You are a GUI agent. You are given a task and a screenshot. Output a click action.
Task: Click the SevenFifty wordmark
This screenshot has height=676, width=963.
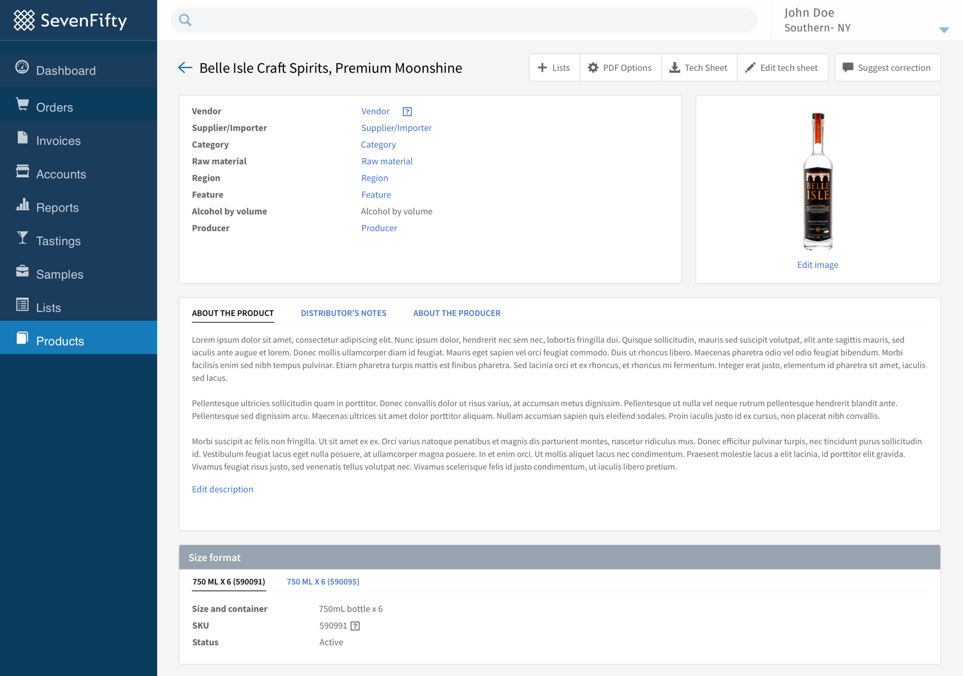pos(84,20)
